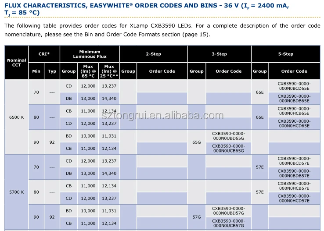324x231 pixels.
Task: Click CRI min '80' in the 6500 K section
Action: pyautogui.click(x=36, y=117)
